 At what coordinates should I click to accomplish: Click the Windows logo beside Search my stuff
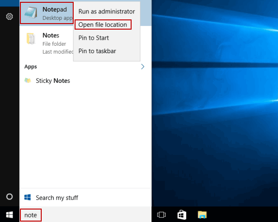coord(27,197)
